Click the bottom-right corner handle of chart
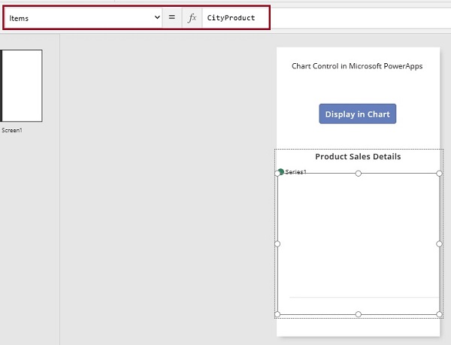This screenshot has width=451, height=345. pos(439,314)
